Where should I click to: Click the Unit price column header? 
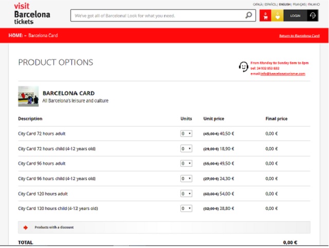coord(214,119)
